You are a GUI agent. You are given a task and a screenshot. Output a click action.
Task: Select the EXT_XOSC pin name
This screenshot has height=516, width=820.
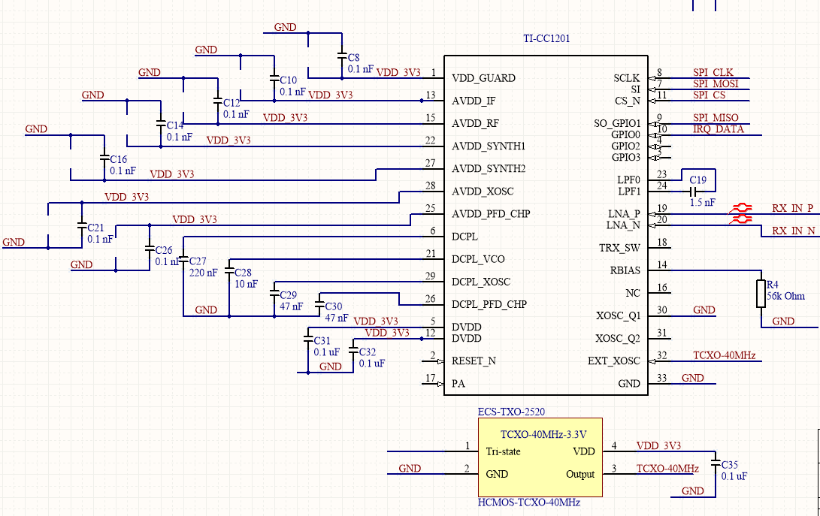pos(614,361)
